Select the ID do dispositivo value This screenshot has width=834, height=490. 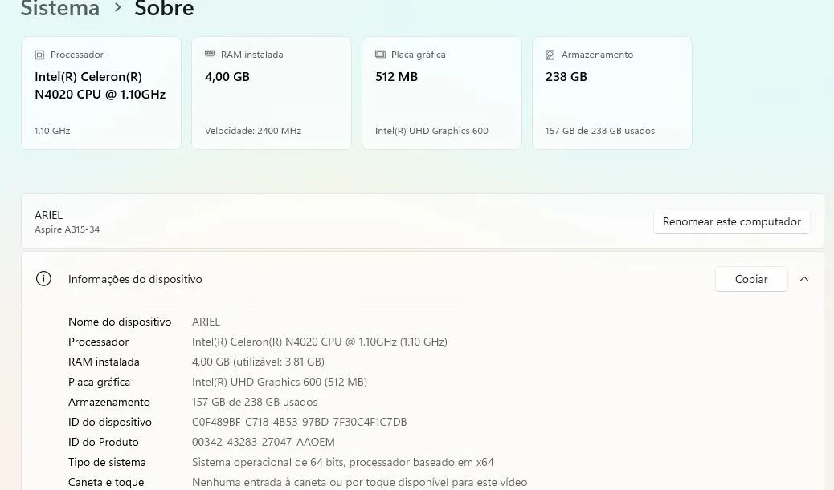[300, 422]
